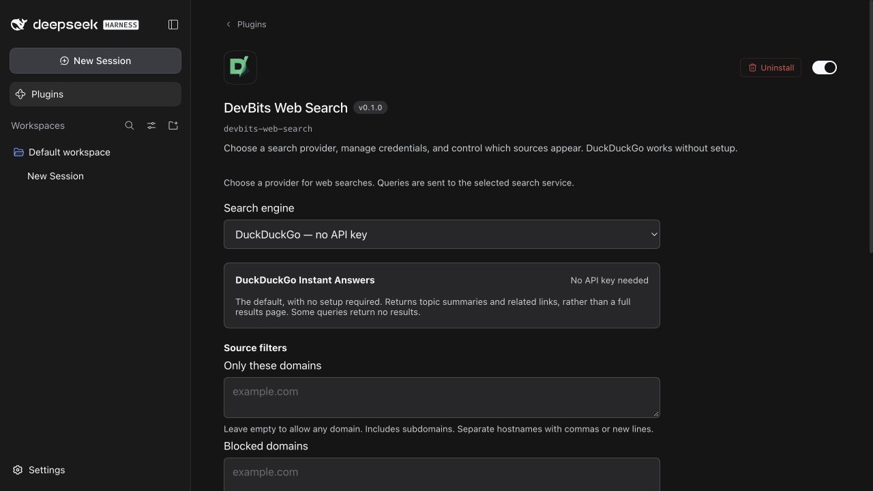This screenshot has height=491, width=873.
Task: Search workspaces with the magnifier icon
Action: tap(130, 125)
